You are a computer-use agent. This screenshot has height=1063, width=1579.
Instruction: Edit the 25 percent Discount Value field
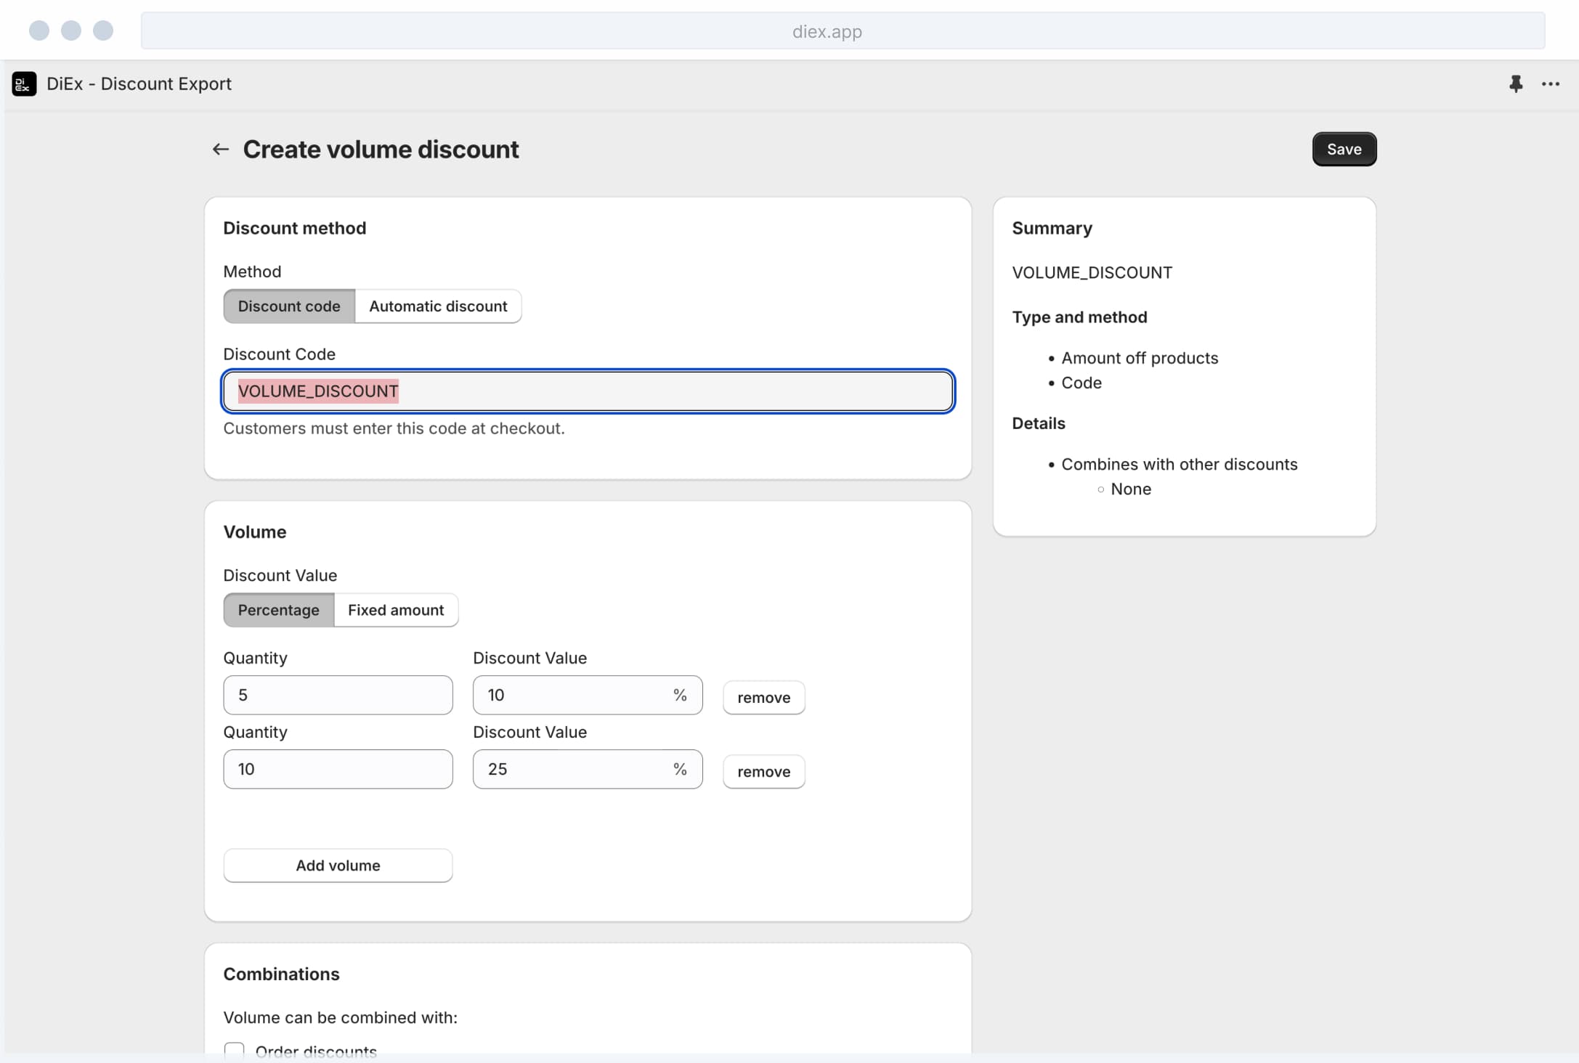574,770
